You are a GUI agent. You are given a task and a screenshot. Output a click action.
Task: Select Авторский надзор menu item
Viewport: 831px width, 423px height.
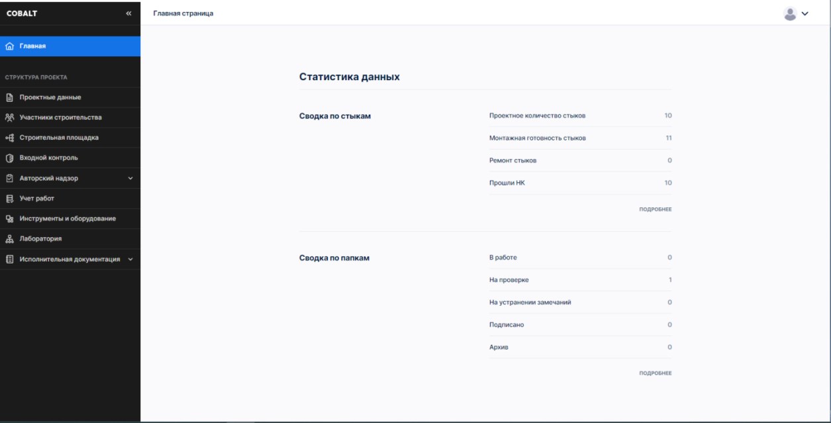pos(70,178)
